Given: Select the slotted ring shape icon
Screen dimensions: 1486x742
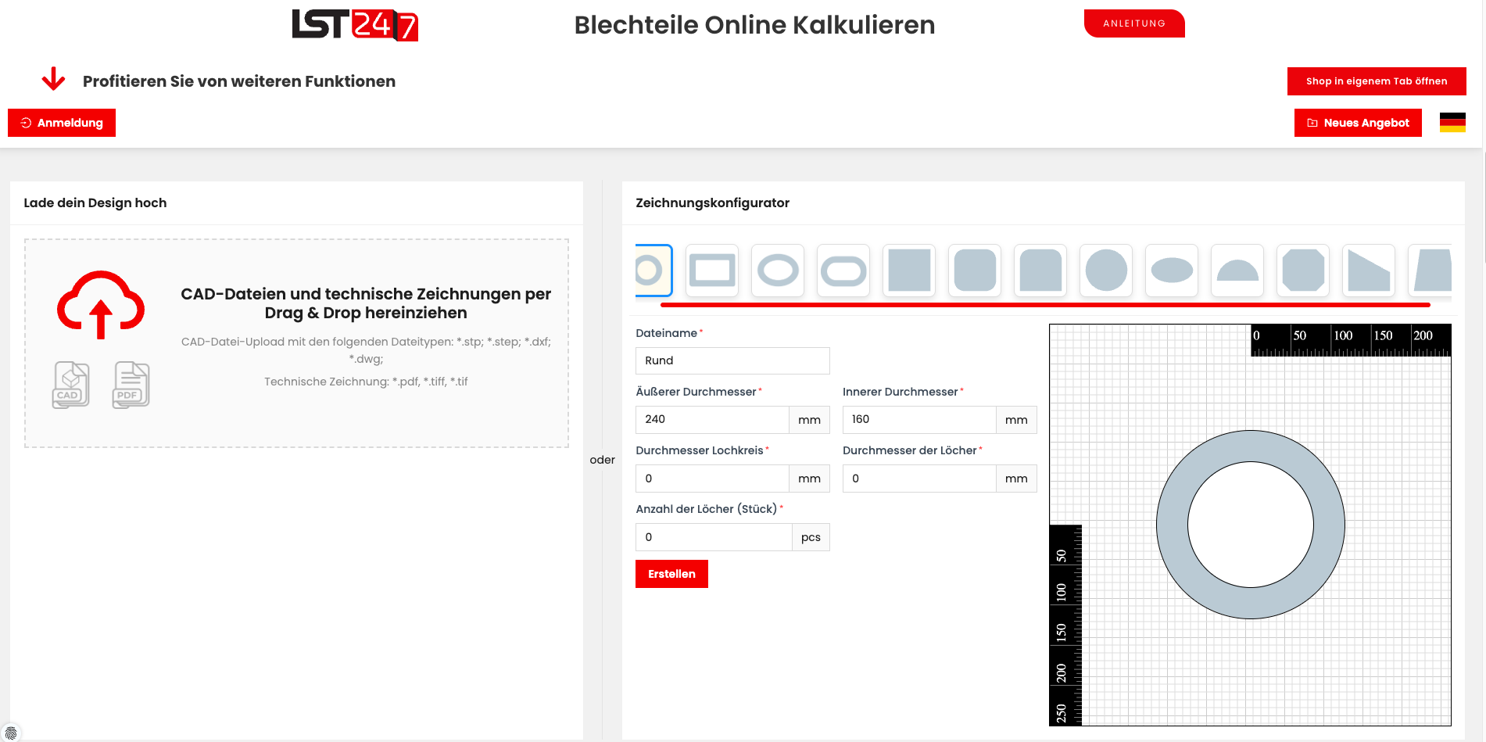Looking at the screenshot, I should coord(843,271).
